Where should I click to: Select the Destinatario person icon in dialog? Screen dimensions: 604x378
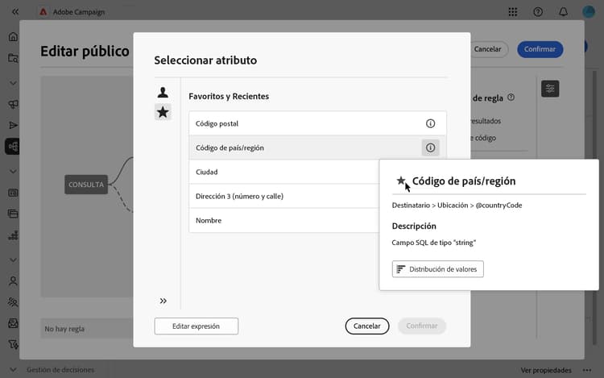[x=163, y=92]
